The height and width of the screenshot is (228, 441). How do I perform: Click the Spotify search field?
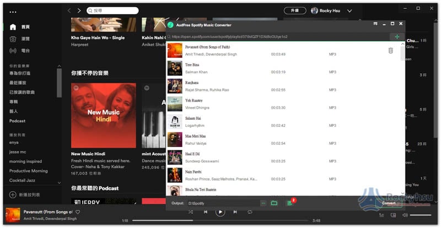pos(112,10)
